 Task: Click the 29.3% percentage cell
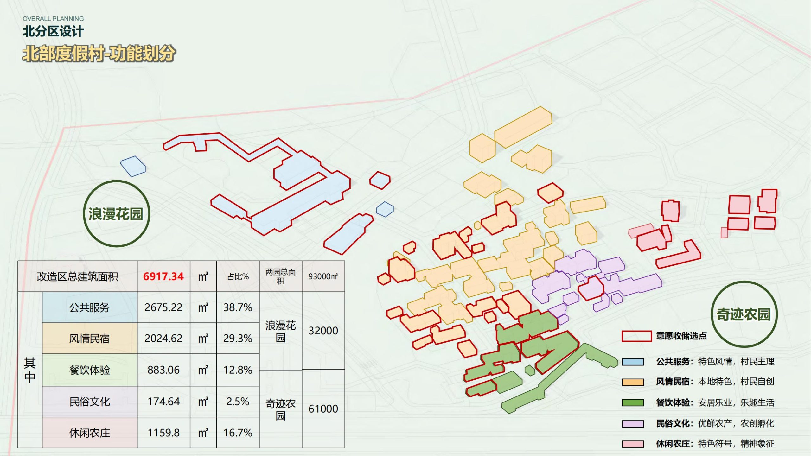238,338
